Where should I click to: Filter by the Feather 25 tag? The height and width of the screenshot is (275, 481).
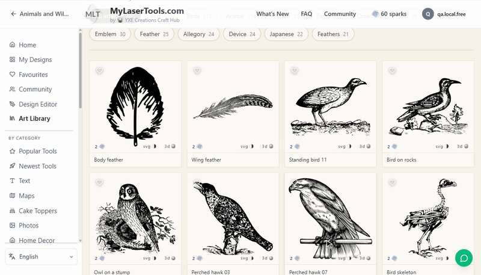(x=154, y=34)
